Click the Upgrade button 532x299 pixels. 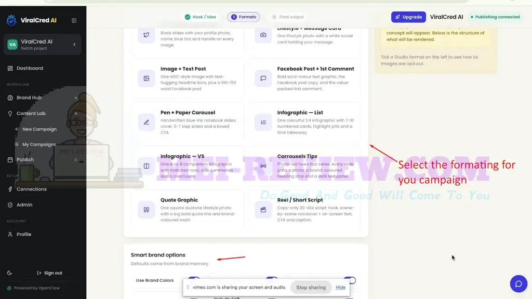pyautogui.click(x=408, y=17)
